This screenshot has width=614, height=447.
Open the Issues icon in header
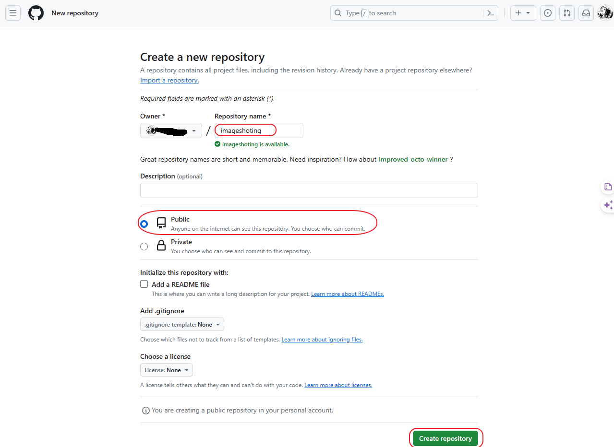tap(547, 13)
